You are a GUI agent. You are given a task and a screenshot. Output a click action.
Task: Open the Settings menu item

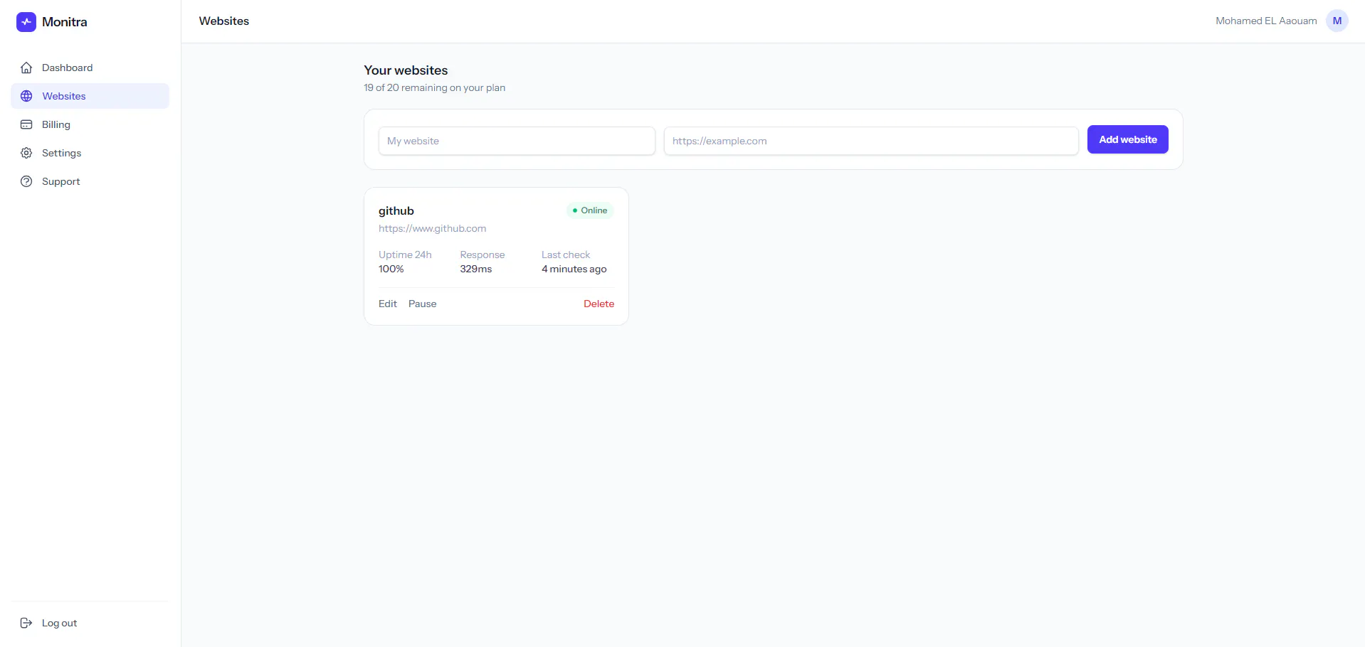tap(90, 153)
